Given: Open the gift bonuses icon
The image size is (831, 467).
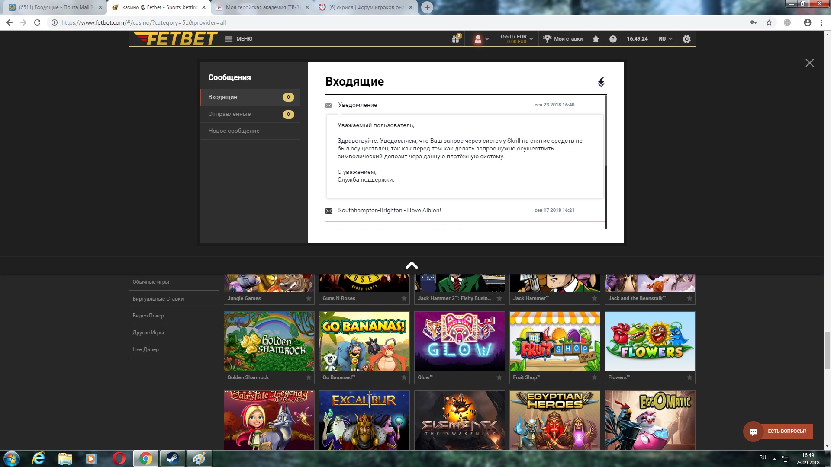Looking at the screenshot, I should click(x=455, y=39).
